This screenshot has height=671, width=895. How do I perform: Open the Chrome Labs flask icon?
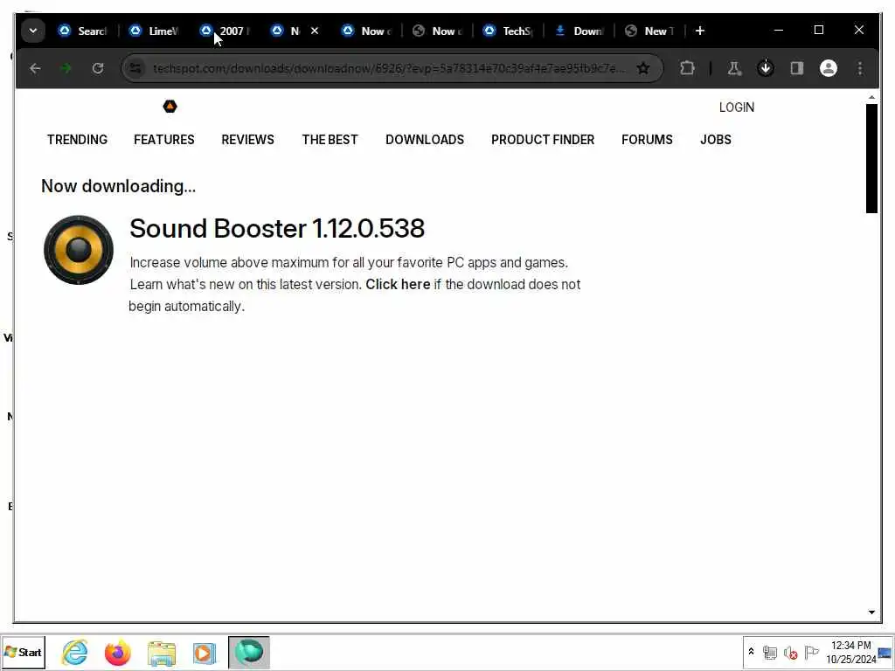734,68
